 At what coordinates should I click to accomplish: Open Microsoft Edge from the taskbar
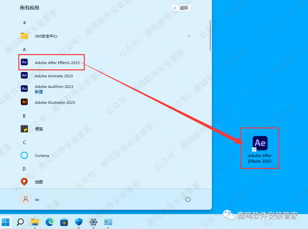[50, 222]
